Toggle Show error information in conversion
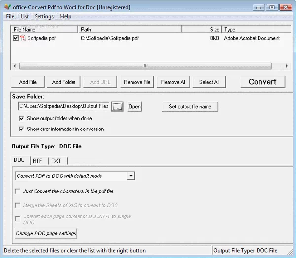This screenshot has width=296, height=258. coord(21,129)
